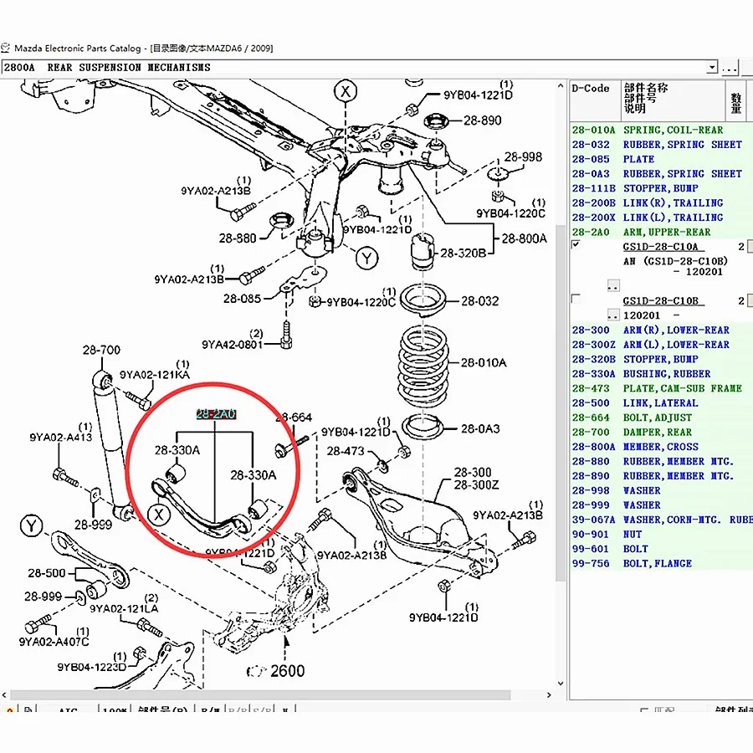Viewport: 753px width, 753px height.
Task: Select 28-998 WASHER in parts list
Action: (x=661, y=491)
